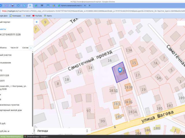This screenshot has width=185, height=138.
Task: Click the 'улица Шагова' street label
Action: click(x=158, y=117)
